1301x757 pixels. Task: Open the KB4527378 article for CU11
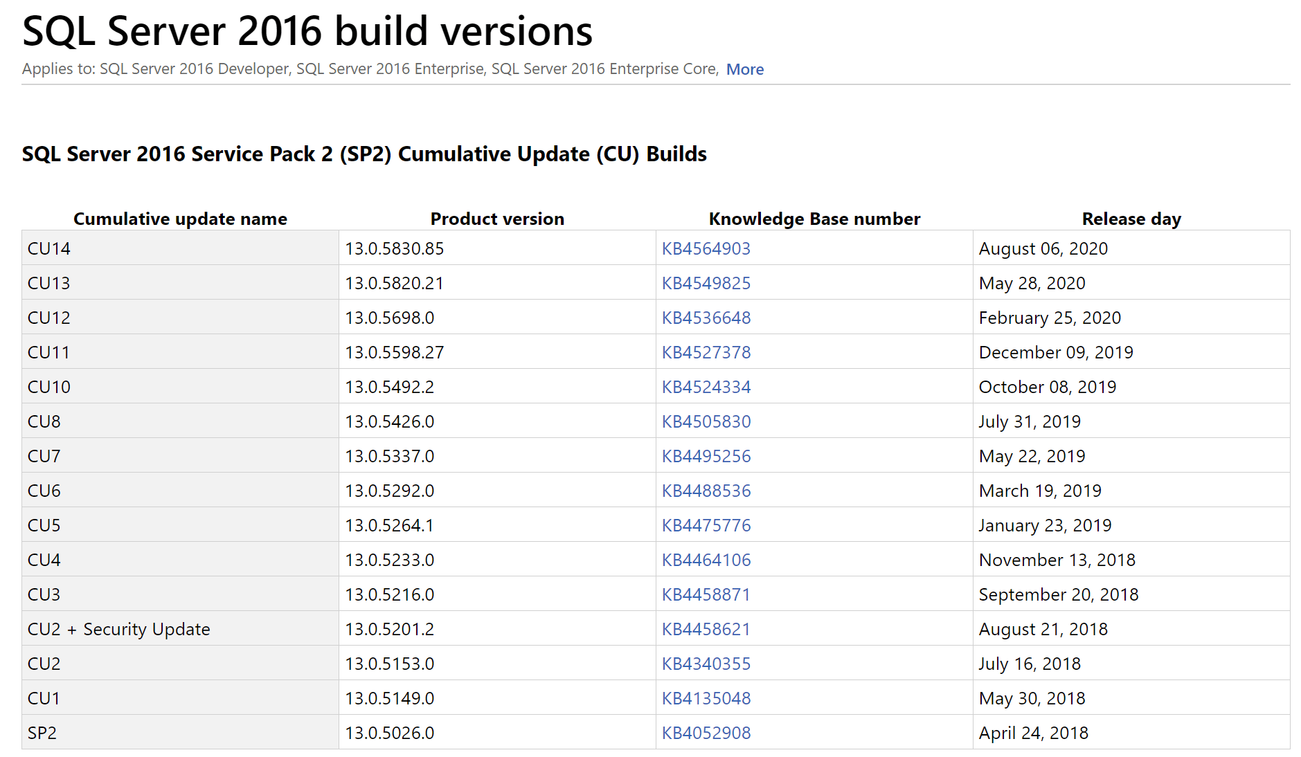(706, 352)
